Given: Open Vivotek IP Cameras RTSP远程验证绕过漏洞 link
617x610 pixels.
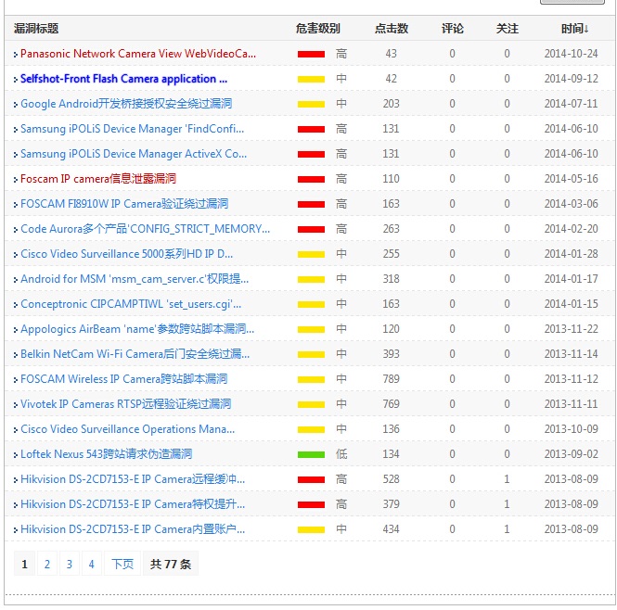Looking at the screenshot, I should coord(125,404).
